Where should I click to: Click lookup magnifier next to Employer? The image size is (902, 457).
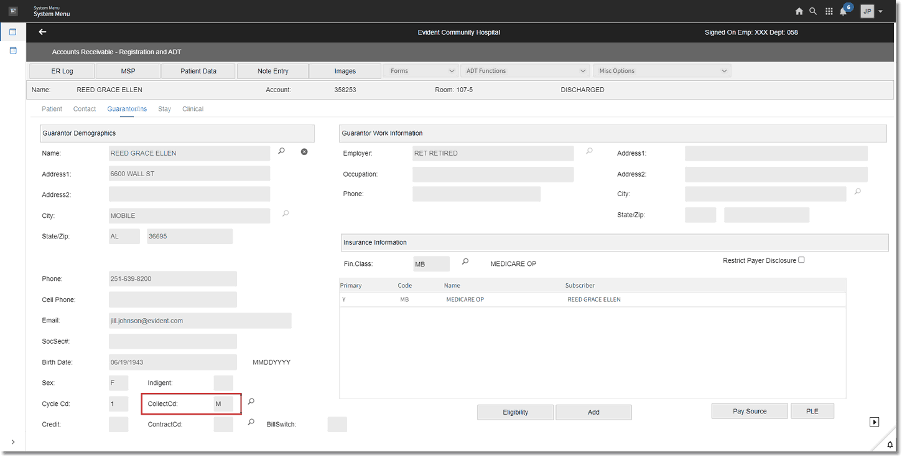click(x=589, y=151)
